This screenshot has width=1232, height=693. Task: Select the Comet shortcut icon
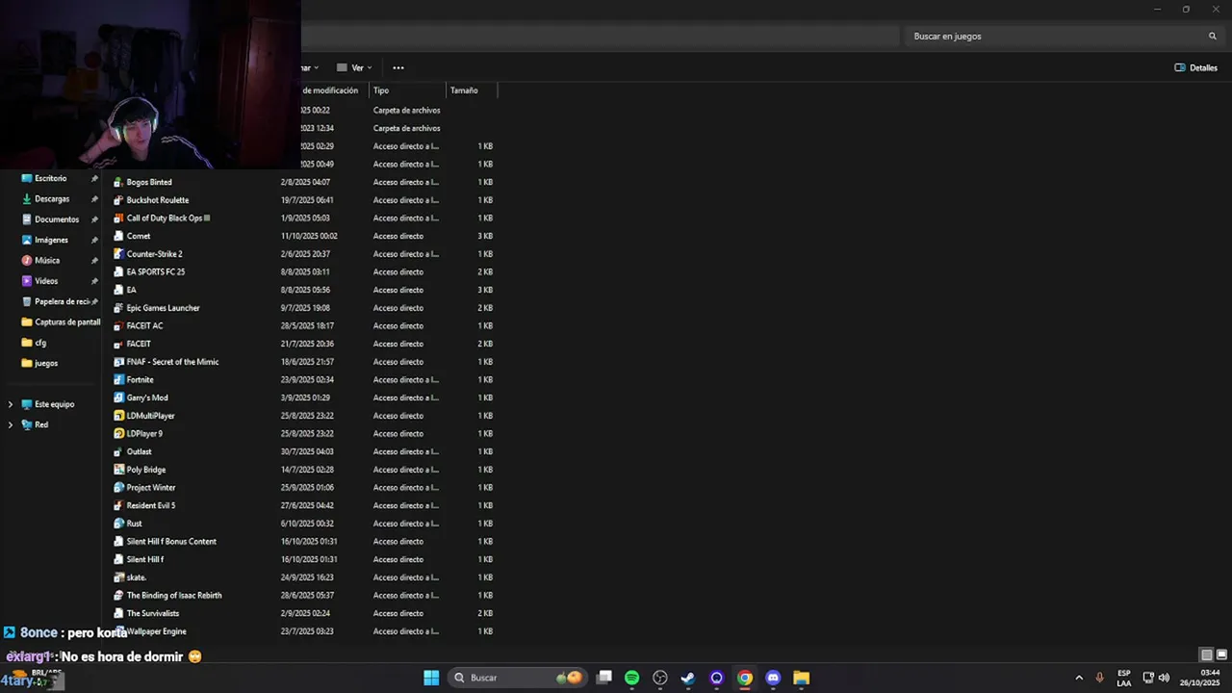(118, 236)
